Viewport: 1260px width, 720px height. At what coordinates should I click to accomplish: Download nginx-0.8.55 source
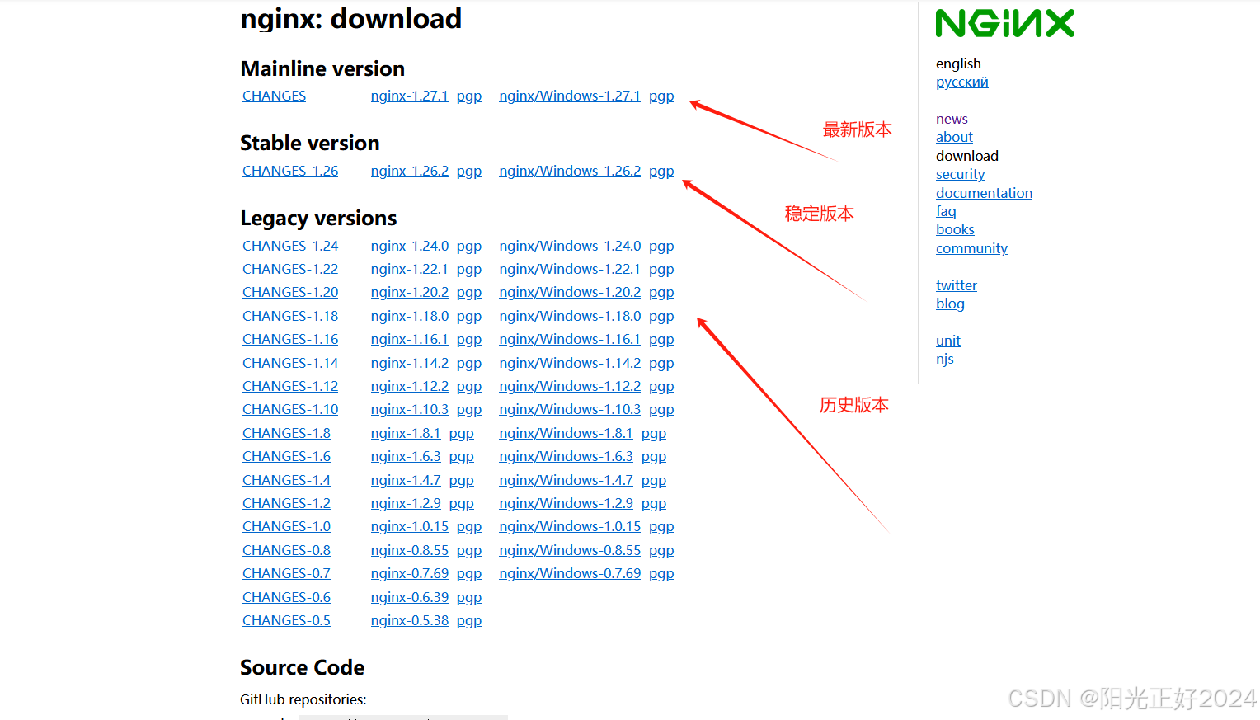point(410,550)
